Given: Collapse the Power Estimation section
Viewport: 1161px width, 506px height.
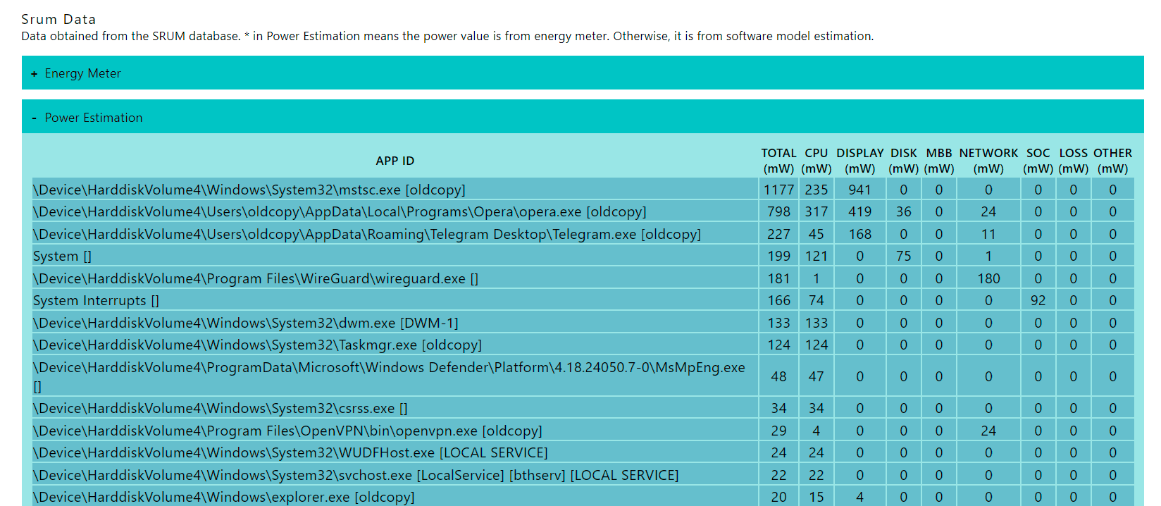Looking at the screenshot, I should [583, 117].
